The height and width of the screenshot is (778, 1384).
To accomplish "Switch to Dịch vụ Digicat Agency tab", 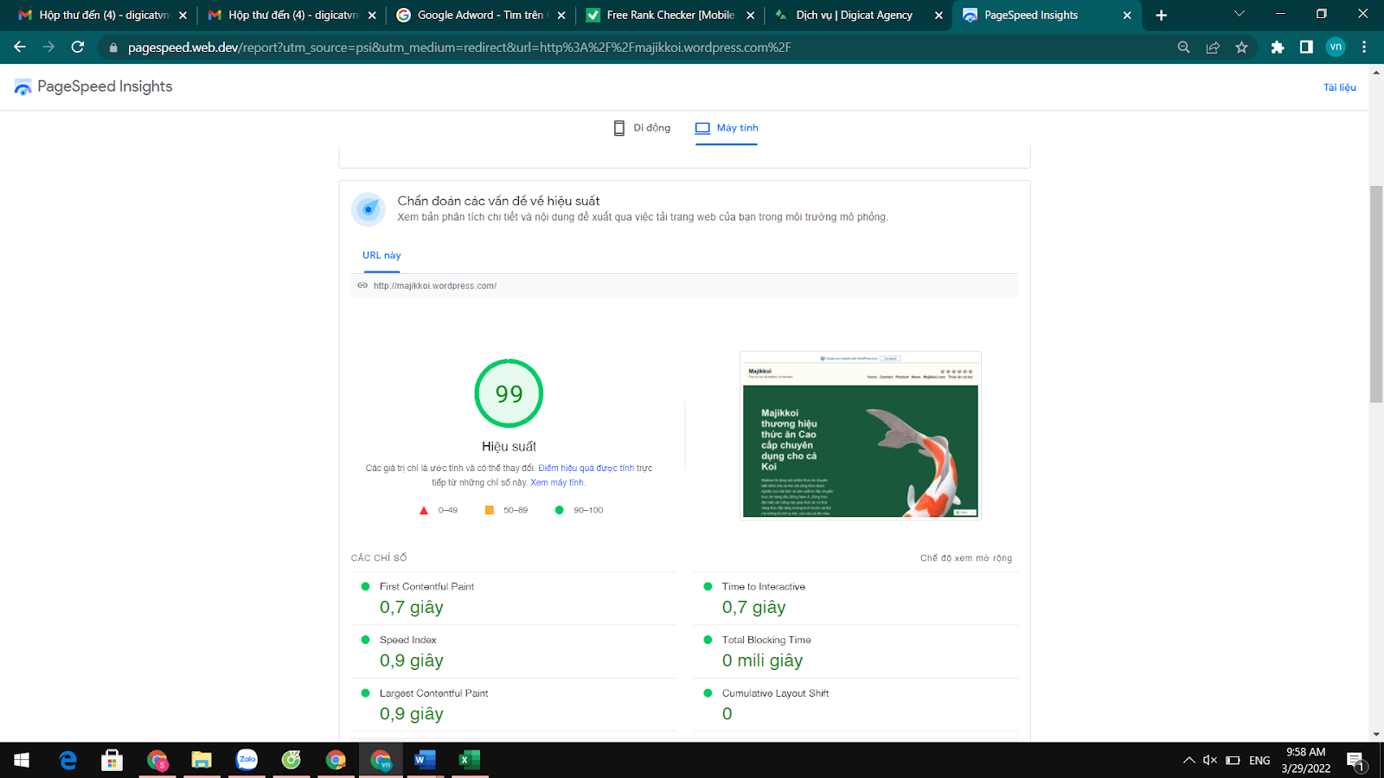I will [x=856, y=16].
